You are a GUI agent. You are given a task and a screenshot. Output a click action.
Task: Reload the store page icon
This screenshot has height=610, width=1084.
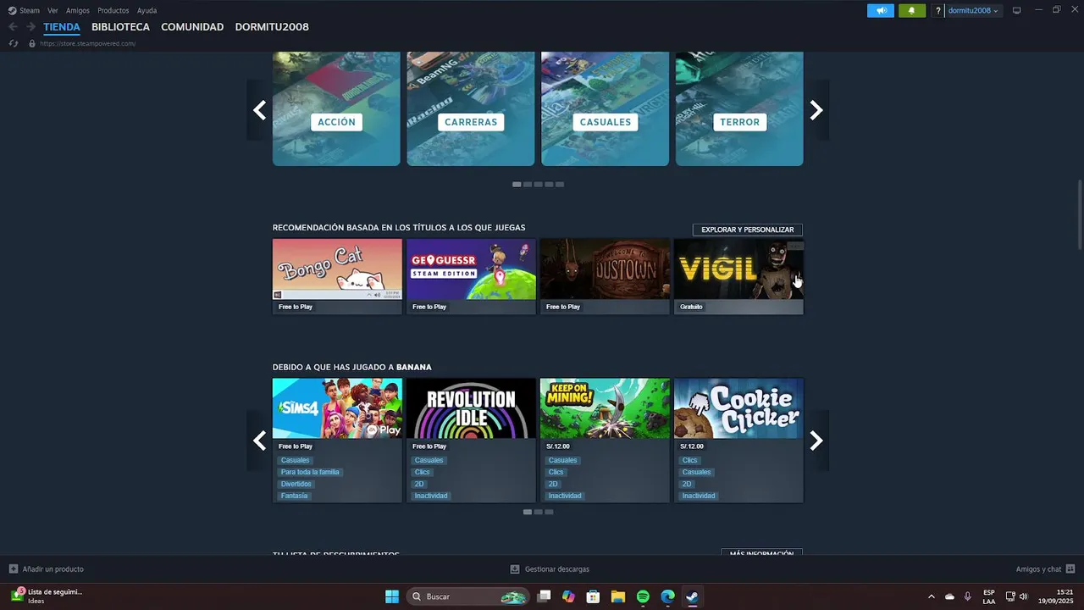14,43
